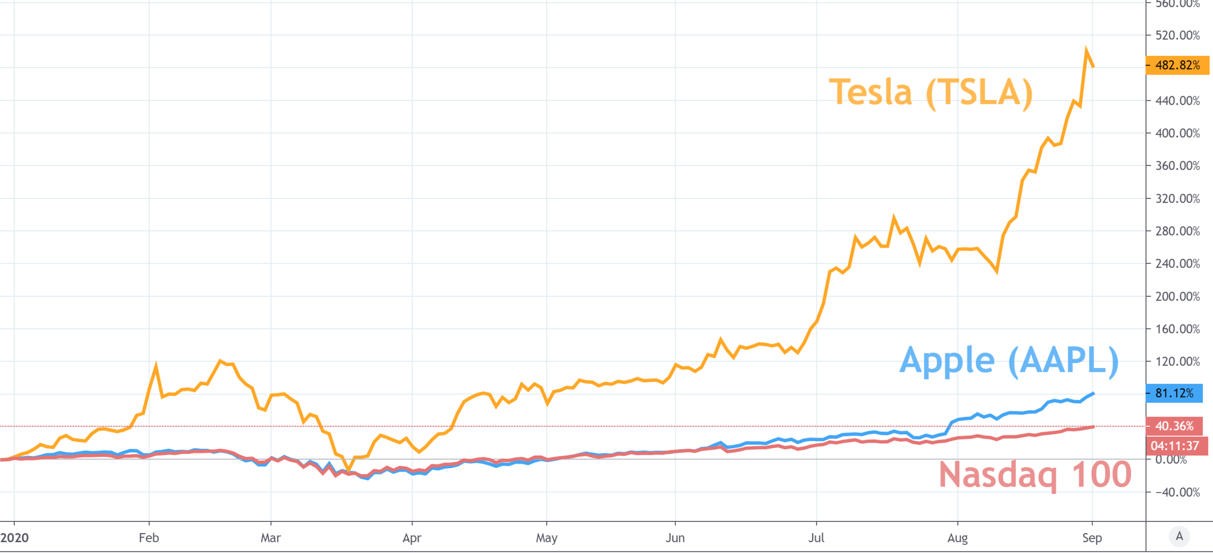Click the 200.00% price axis tick
The image size is (1213, 553).
[x=1178, y=296]
